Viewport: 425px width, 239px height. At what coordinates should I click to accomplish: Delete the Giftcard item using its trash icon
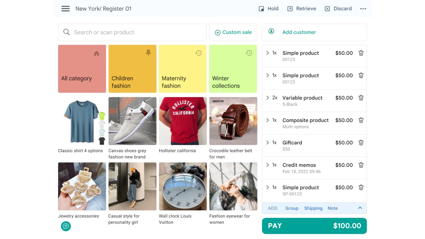pos(361,143)
